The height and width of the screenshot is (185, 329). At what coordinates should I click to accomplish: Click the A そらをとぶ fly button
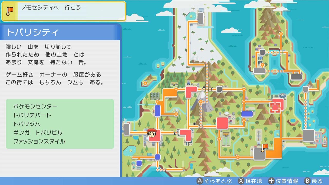(214, 181)
